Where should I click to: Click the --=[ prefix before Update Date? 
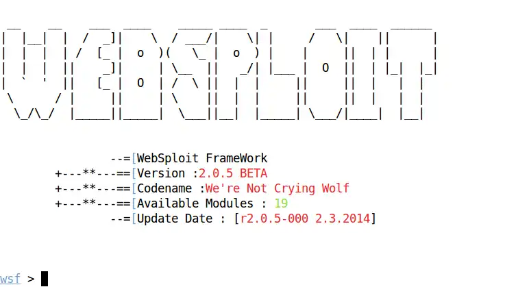point(123,219)
